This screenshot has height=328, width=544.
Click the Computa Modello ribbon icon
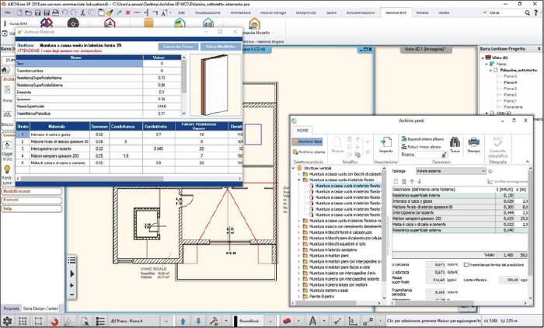254,23
